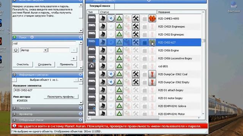
Task: Toggle the round button in Загрузки panel header
Action: click(x=14, y=108)
